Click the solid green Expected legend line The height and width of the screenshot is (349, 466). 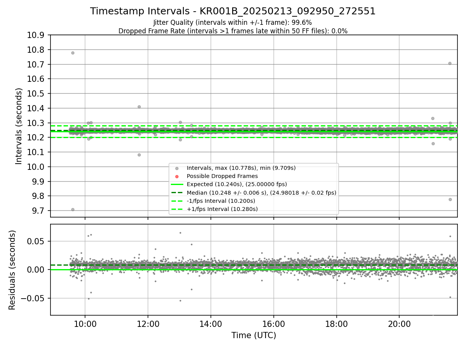point(177,184)
